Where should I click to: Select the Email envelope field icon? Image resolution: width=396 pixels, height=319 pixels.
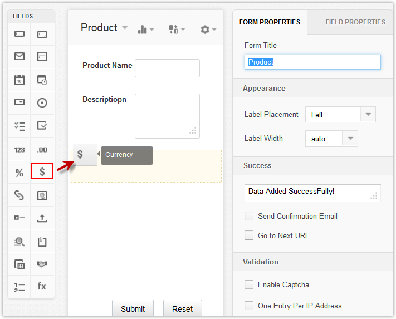(x=19, y=56)
